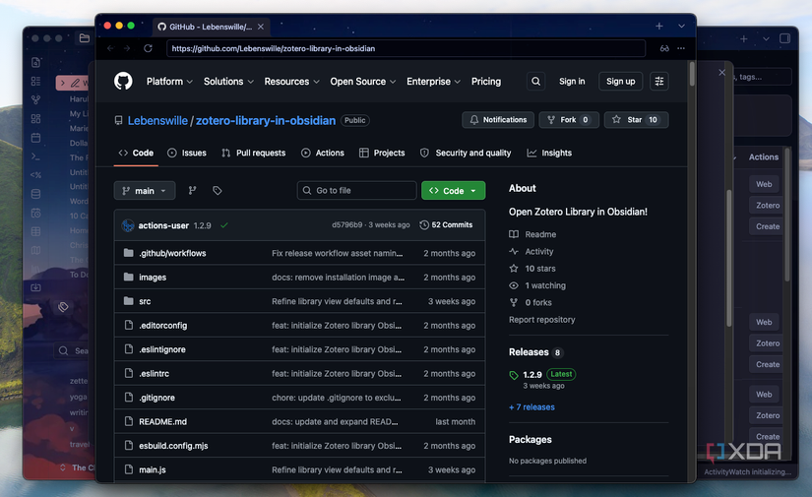Expand the Resources menu

point(291,82)
